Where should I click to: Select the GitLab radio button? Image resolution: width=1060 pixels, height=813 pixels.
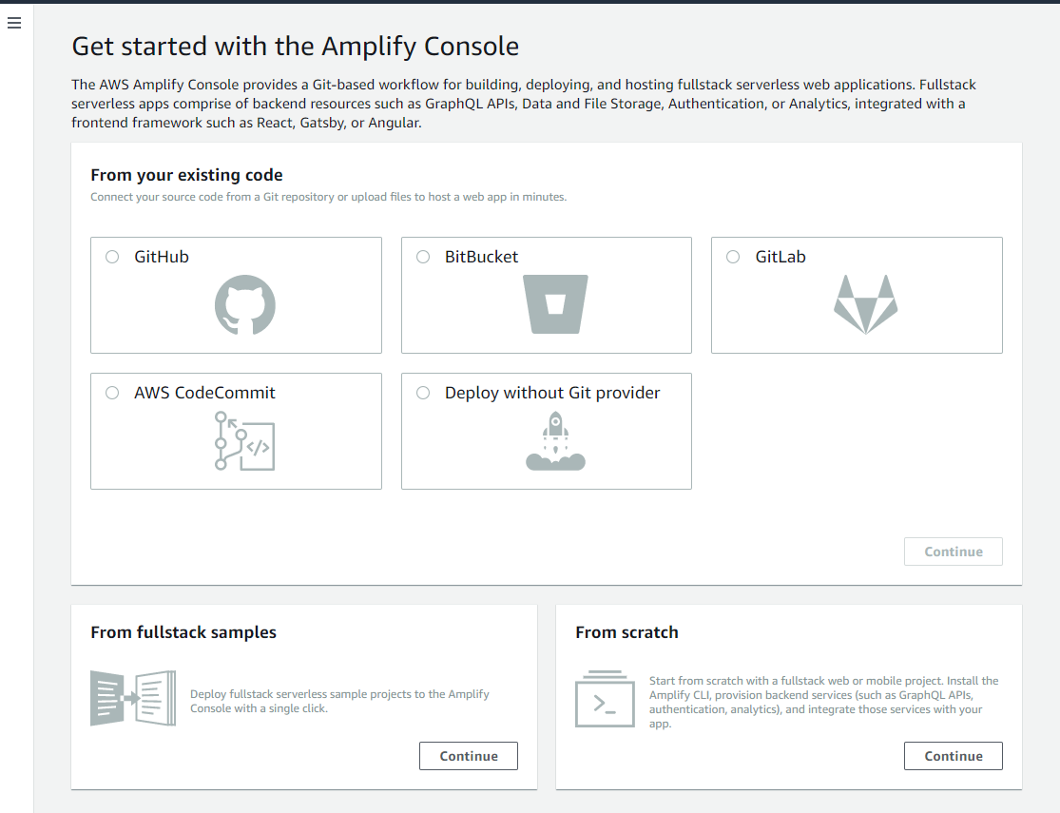tap(733, 257)
